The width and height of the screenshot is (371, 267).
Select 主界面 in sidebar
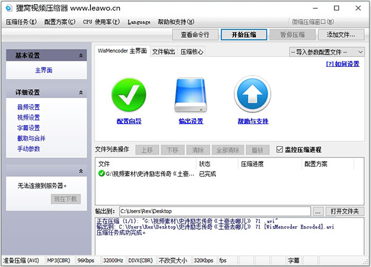(x=44, y=70)
